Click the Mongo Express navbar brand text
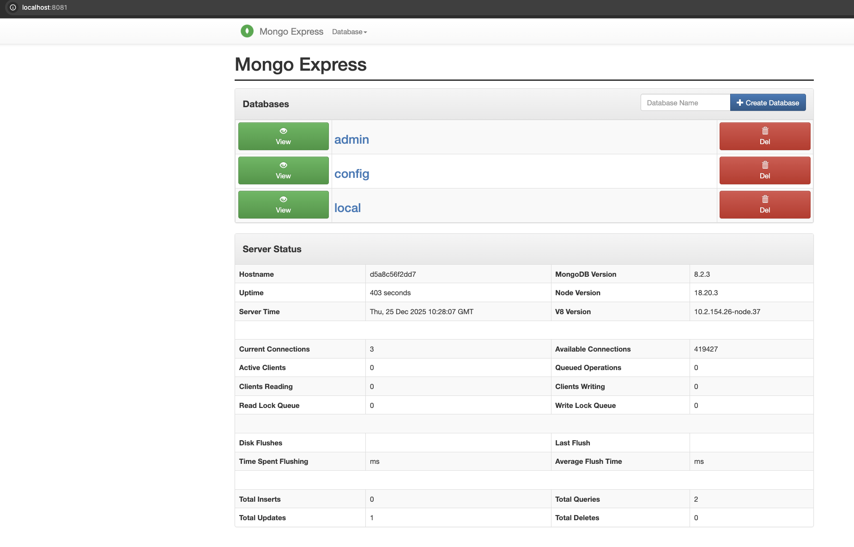 click(x=291, y=31)
